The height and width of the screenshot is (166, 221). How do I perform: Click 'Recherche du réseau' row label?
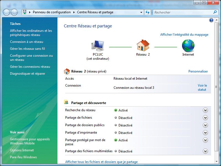[x=80, y=110]
